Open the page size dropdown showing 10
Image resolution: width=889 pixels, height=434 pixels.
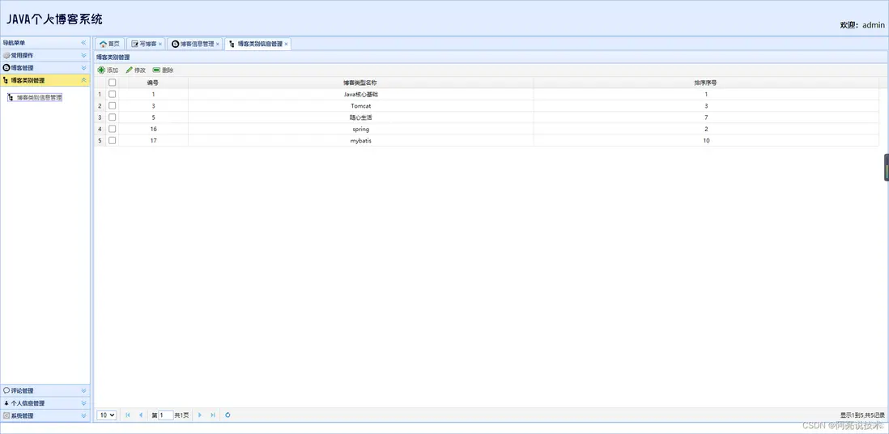coord(107,415)
